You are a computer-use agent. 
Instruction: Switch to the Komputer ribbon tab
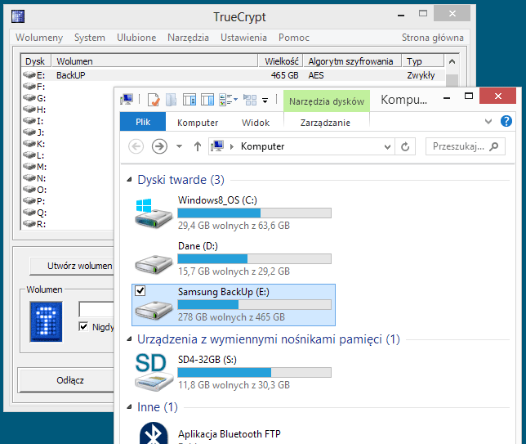pos(198,123)
